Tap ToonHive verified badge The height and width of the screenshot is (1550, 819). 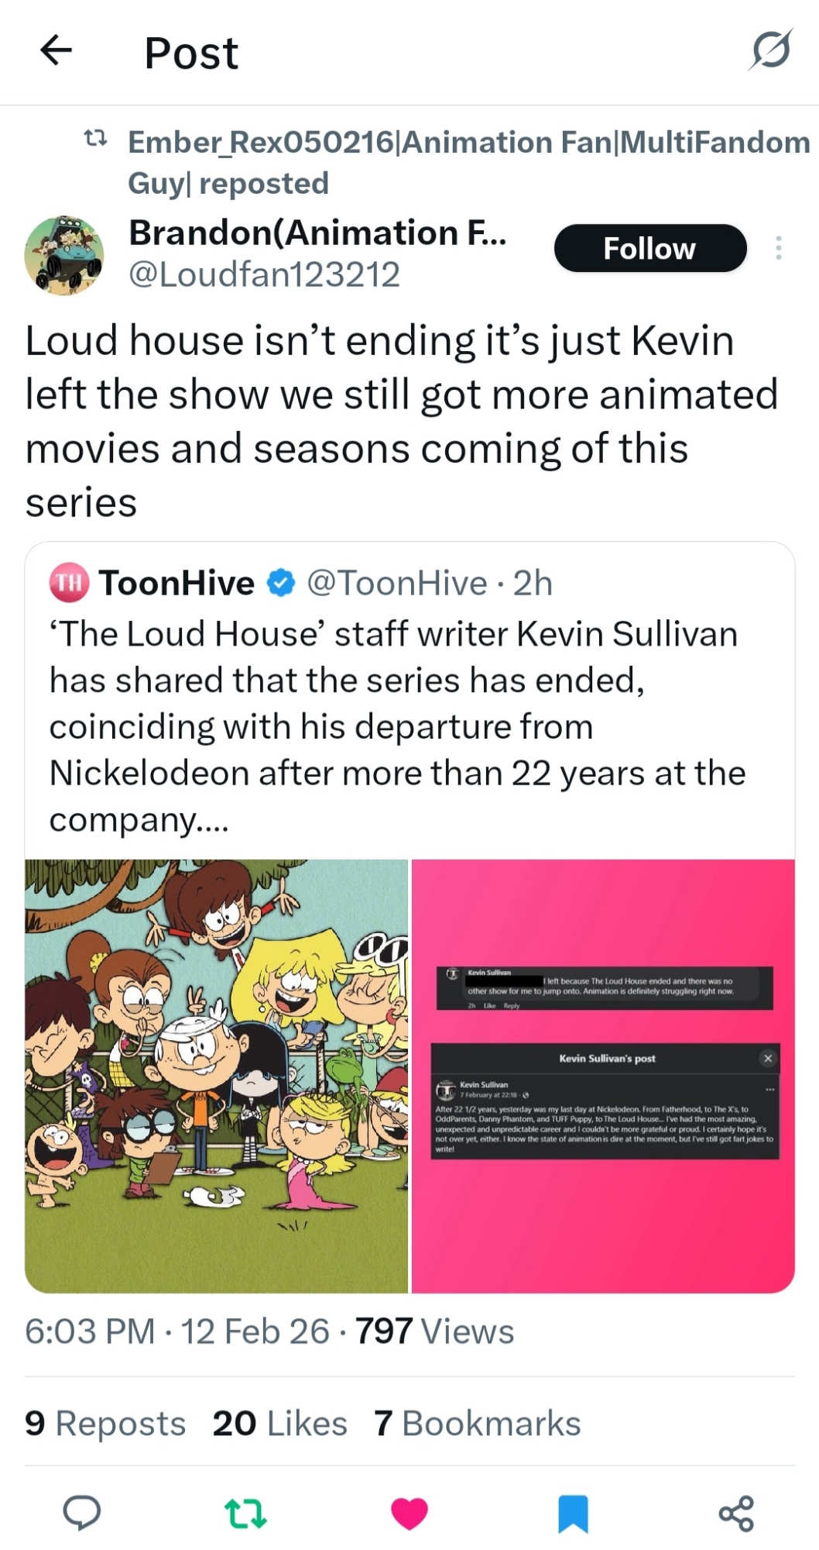[x=280, y=583]
